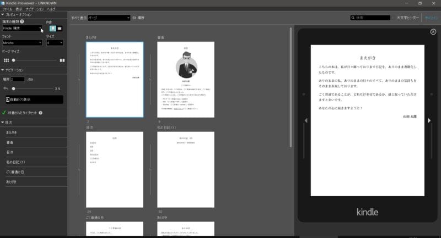Image resolution: width=441 pixels, height=238 pixels.
Task: Open the 表示 menu
Action: click(x=19, y=9)
